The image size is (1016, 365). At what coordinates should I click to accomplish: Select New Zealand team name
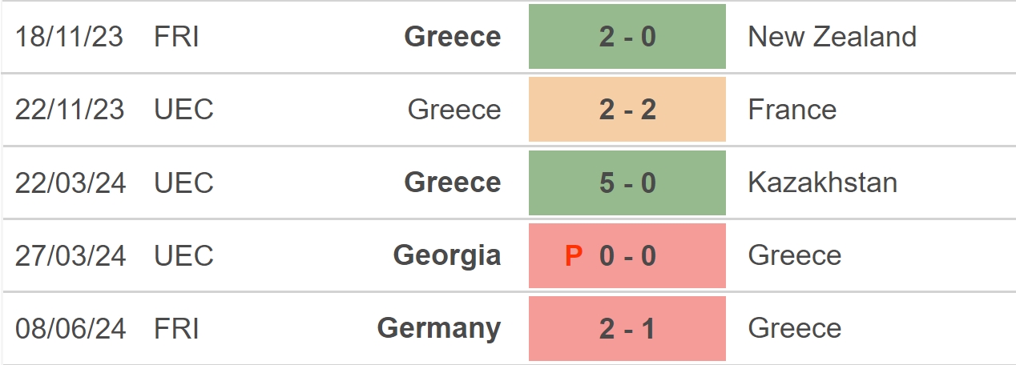832,37
